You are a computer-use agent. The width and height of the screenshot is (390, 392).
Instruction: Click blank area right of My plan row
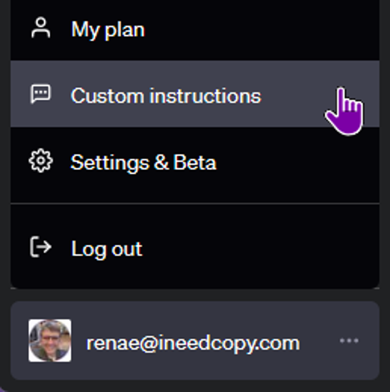[264, 30]
